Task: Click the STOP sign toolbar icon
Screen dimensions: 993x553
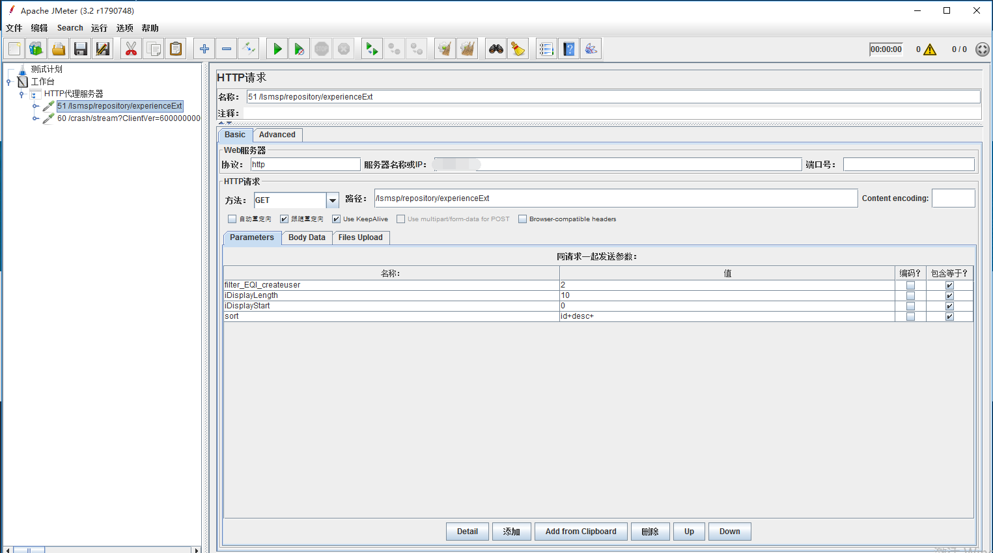Action: 322,49
